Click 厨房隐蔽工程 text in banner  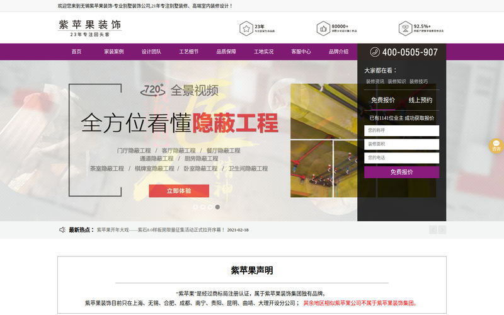click(201, 159)
